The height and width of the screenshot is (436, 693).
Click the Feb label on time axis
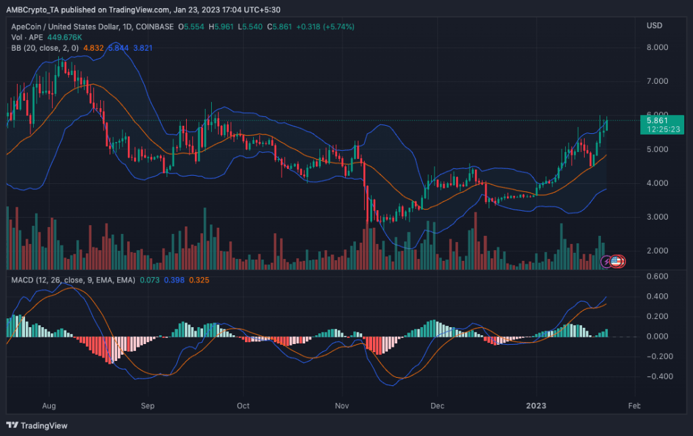pos(633,406)
